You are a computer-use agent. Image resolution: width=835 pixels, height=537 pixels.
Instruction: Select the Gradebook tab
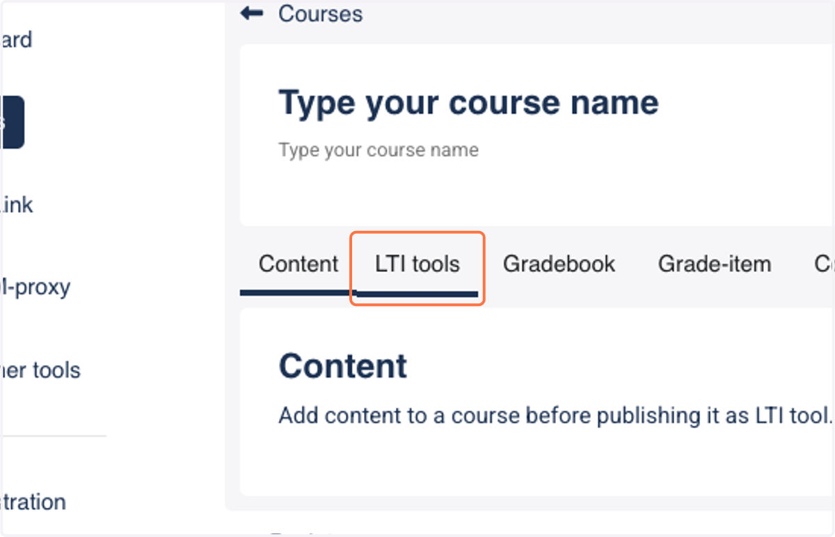tap(559, 264)
